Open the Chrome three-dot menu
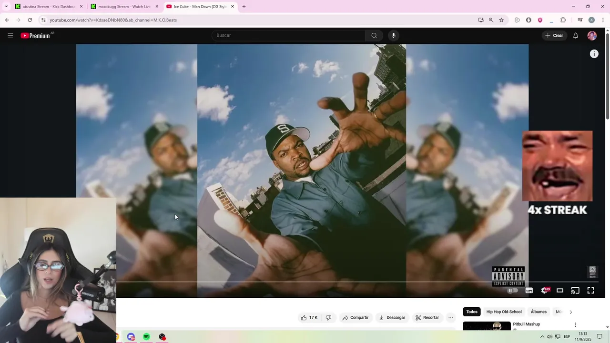Screen dimensions: 610x343 coord(603,20)
